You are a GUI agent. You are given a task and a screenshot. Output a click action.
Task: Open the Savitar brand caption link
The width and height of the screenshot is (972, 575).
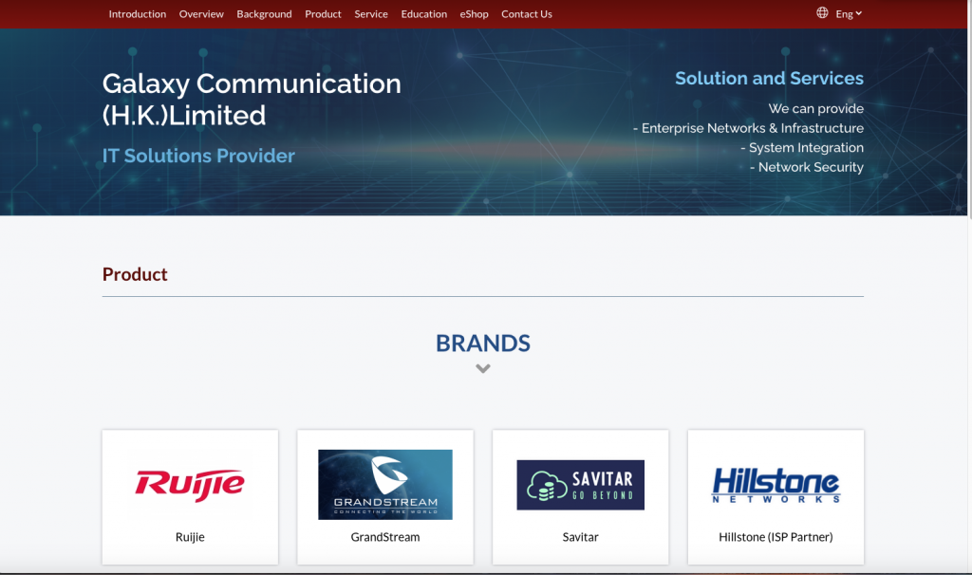coord(580,537)
